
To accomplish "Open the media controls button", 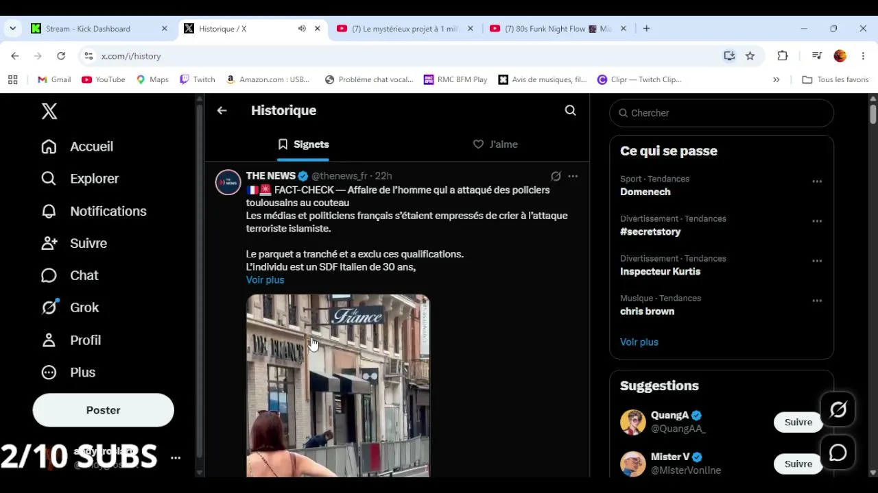I will coord(816,56).
